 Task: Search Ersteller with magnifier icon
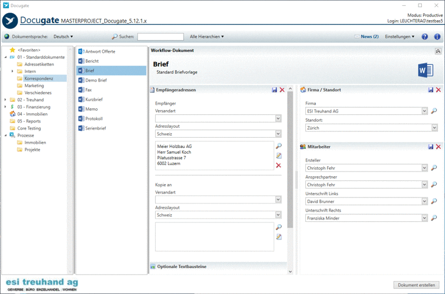434,168
